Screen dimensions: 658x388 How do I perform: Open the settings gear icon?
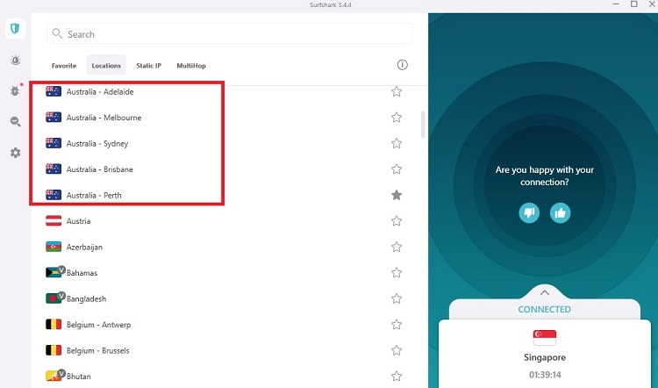pos(16,153)
